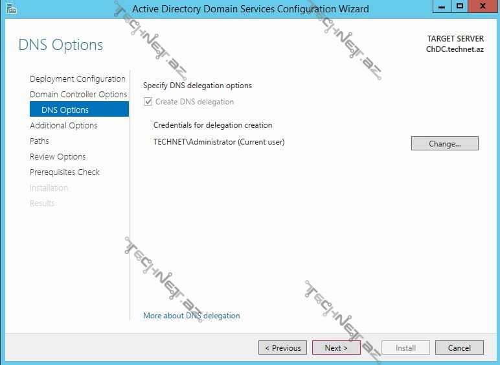Select the Prerequisites Check step

click(65, 172)
